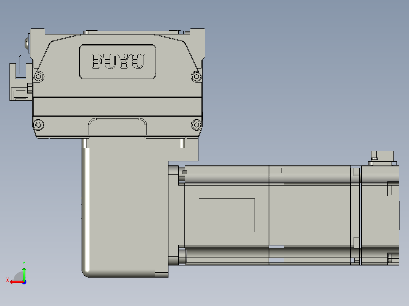Viewport: 409px width, 306px height.
Task: Pick the rounded recess at the bottom center of the slider
Action: click(x=117, y=126)
